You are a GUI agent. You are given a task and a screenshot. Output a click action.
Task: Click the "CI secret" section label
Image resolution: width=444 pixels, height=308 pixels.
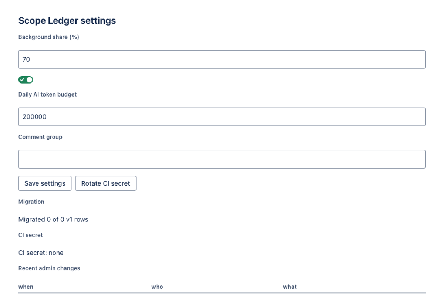pos(30,235)
